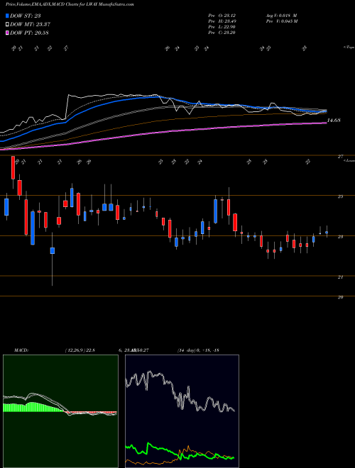Click the 25 price axis label
The width and height of the screenshot is (355, 468).
[340, 196]
